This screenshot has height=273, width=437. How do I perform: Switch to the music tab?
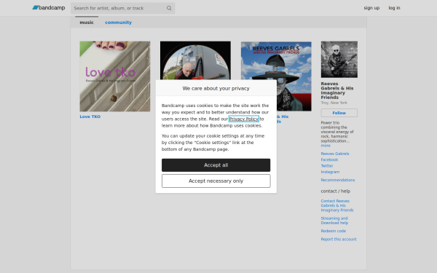pos(87,23)
